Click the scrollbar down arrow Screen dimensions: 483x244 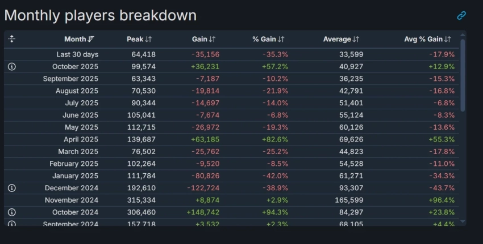click(x=463, y=222)
